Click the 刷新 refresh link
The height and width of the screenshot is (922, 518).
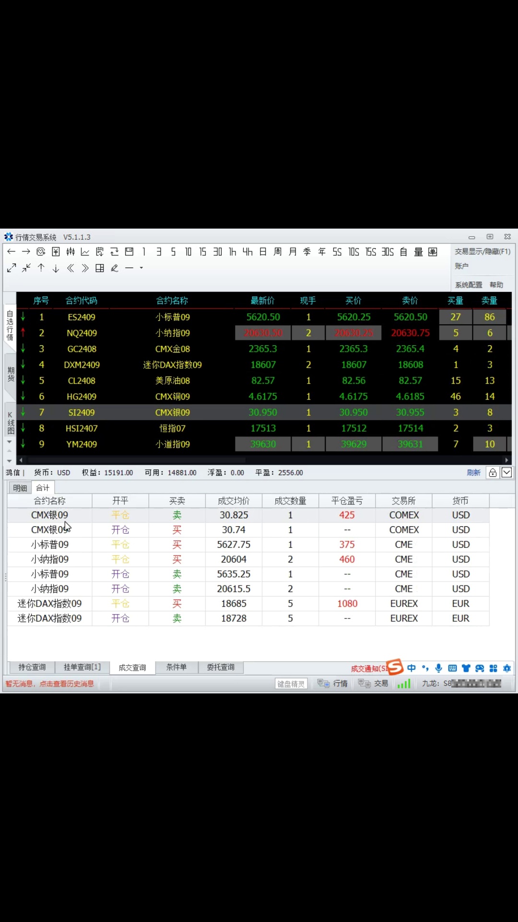click(473, 473)
